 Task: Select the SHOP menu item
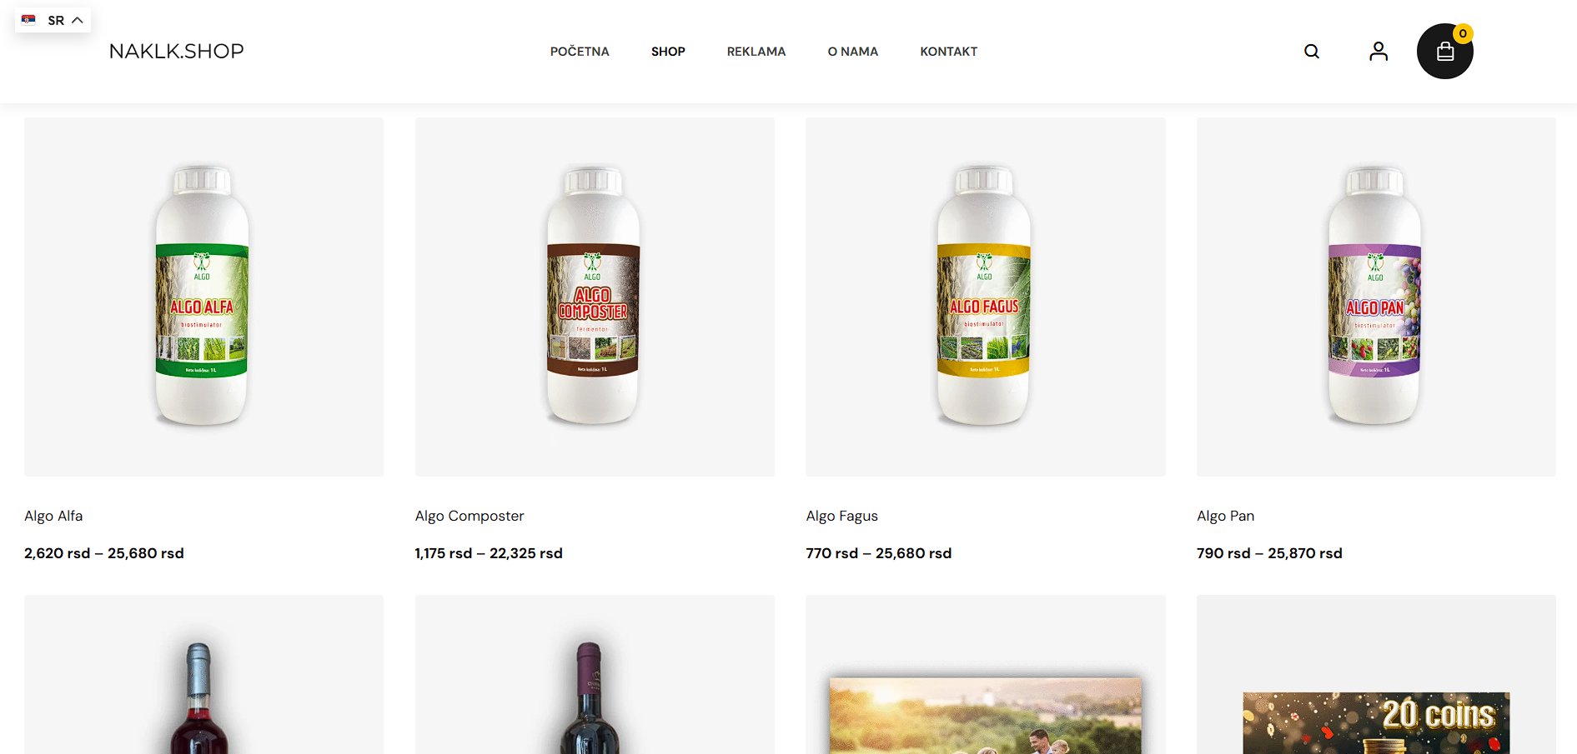668,52
